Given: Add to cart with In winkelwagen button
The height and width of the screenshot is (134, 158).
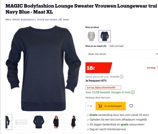Looking at the screenshot, I should point(111,106).
